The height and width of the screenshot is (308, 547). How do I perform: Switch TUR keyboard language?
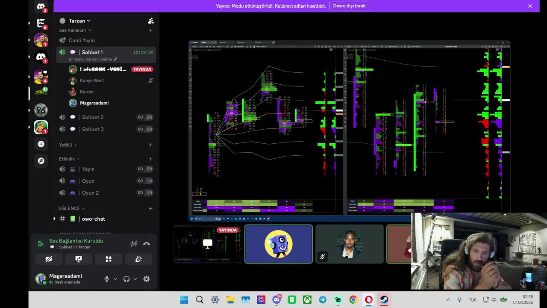473,300
